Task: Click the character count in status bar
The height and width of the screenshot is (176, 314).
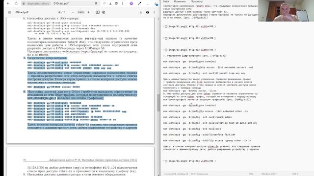Action: click(200, 174)
